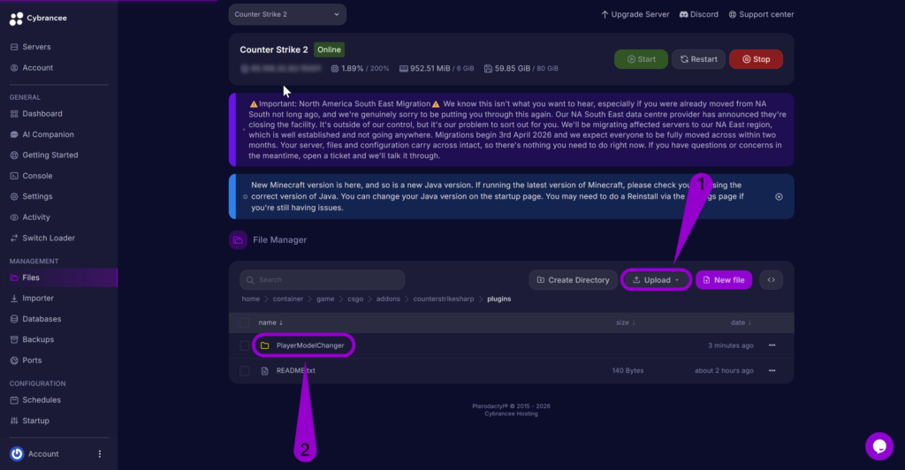Open Schedules under Configuration

(41, 399)
